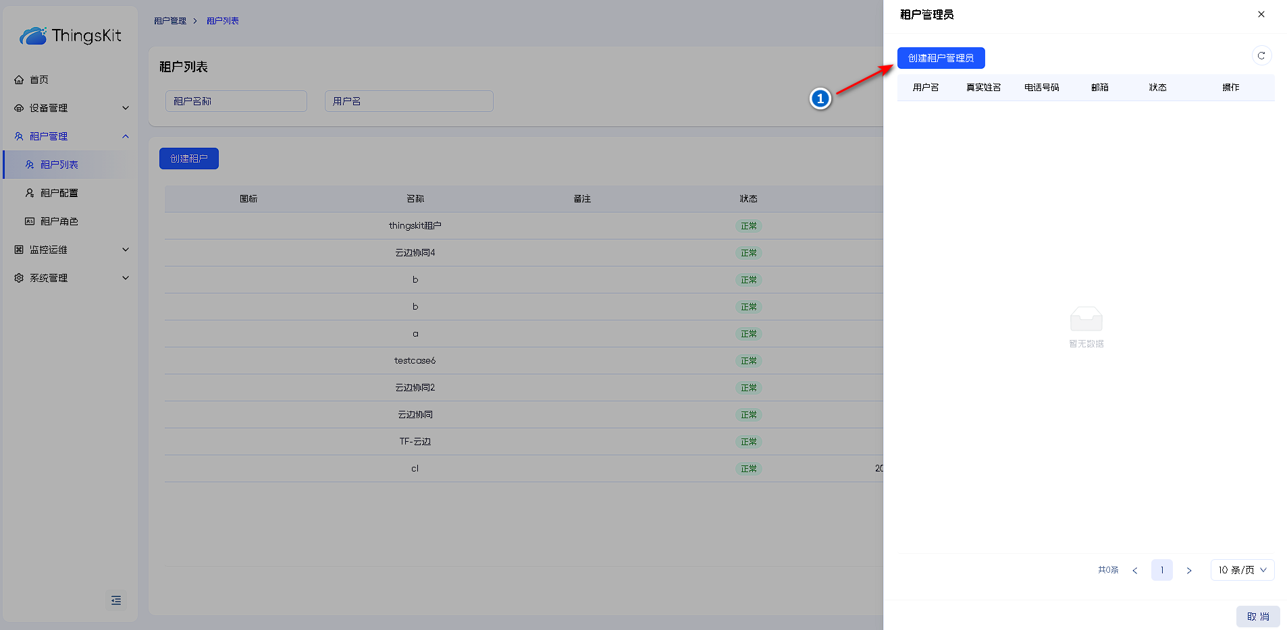Expand the 设备管理 menu

click(x=125, y=108)
